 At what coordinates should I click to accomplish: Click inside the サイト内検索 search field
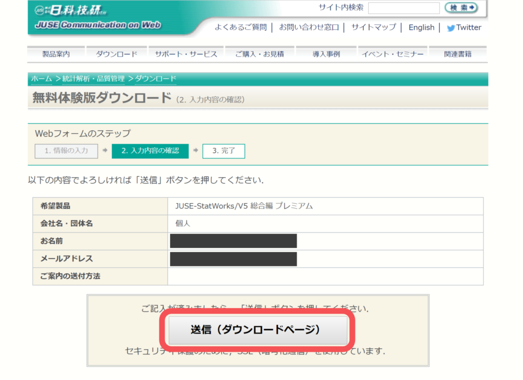pyautogui.click(x=403, y=8)
